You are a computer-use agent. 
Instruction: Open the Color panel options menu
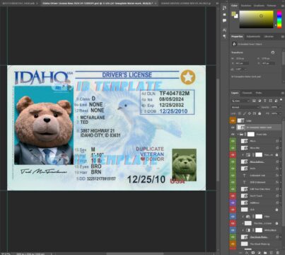pyautogui.click(x=283, y=6)
